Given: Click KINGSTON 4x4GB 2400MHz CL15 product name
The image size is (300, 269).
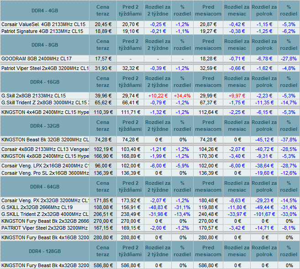Looking at the screenshot, I should (45, 112).
